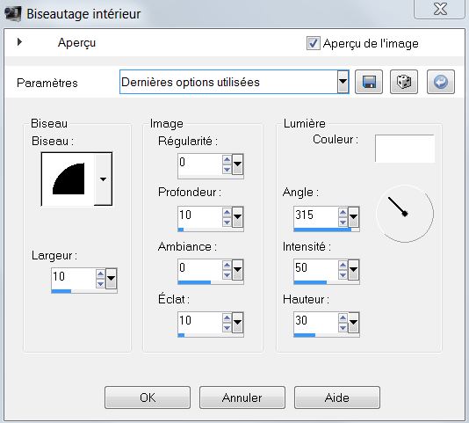
Task: Confirm the bevel with the OK button
Action: (x=148, y=397)
